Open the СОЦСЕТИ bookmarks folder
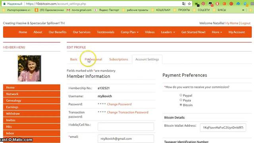 pos(201,10)
